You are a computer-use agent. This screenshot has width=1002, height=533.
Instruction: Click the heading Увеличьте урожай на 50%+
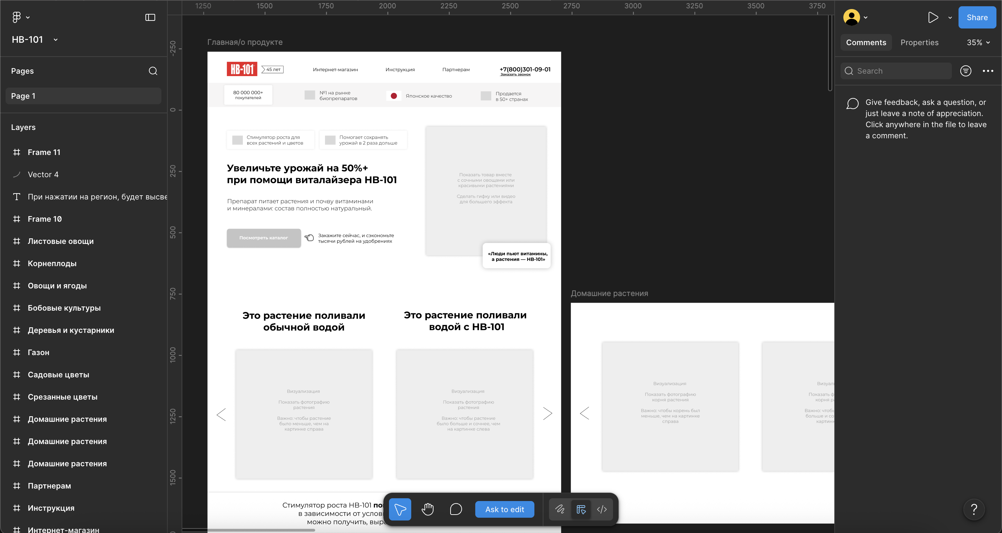coord(297,168)
